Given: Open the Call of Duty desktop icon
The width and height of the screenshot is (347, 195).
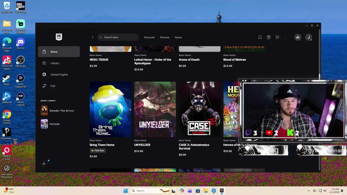Looking at the screenshot, I should point(21,7).
